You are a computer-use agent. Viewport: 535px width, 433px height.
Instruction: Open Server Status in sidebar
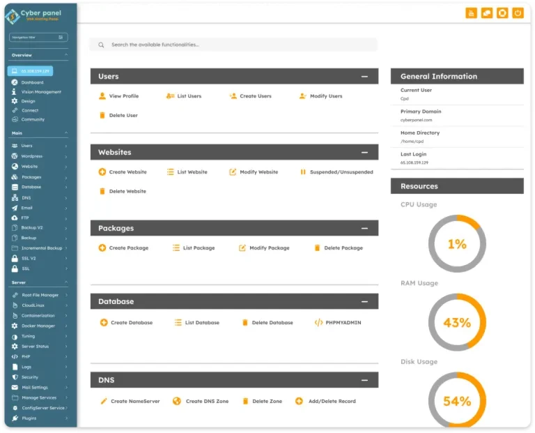point(38,347)
